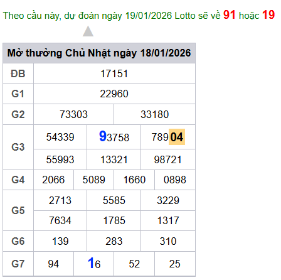The height and width of the screenshot is (280, 281).
Task: Click the prediction number 91
Action: tap(230, 15)
